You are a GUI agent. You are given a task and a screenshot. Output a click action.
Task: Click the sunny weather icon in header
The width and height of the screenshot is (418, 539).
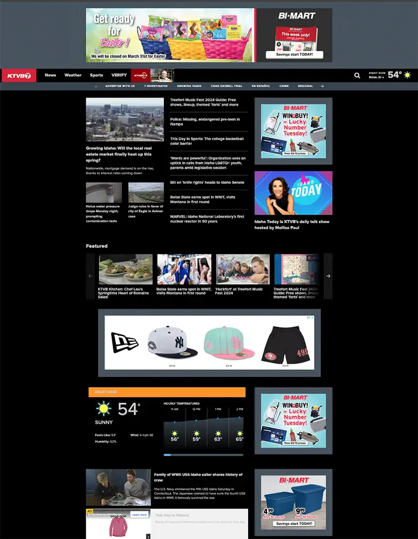pyautogui.click(x=407, y=75)
